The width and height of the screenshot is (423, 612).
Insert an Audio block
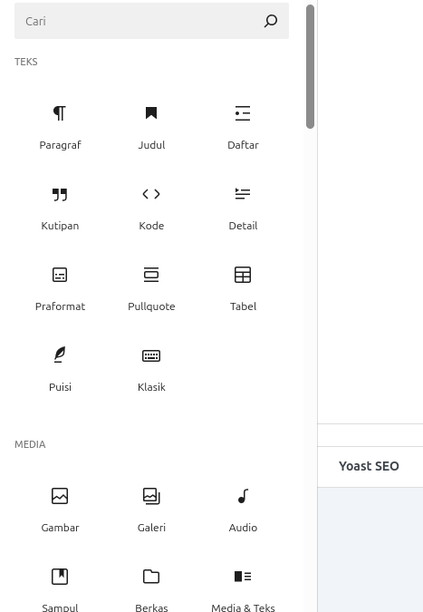243,510
